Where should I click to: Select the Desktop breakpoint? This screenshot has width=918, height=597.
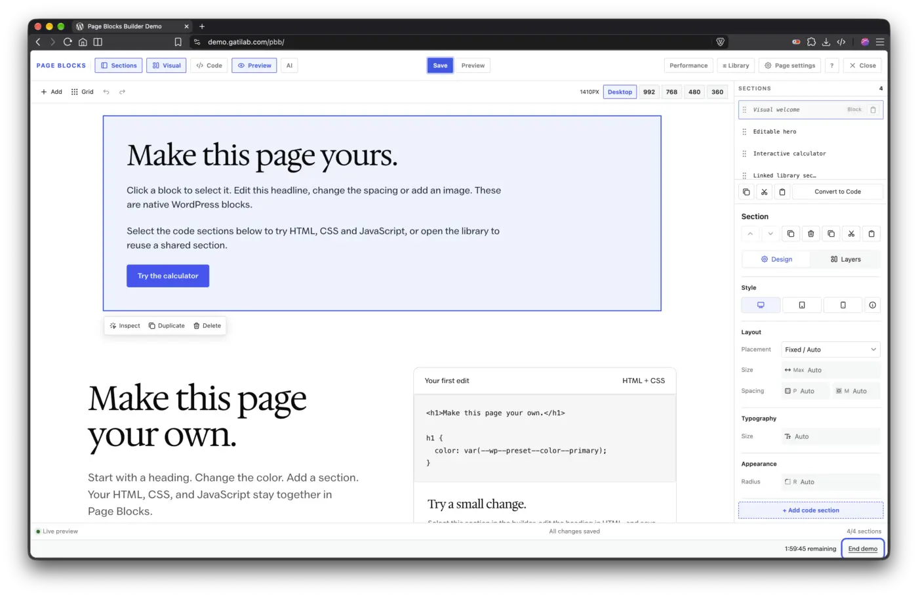coord(620,92)
